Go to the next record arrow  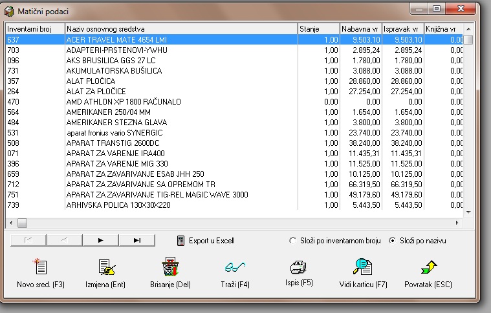coord(100,240)
